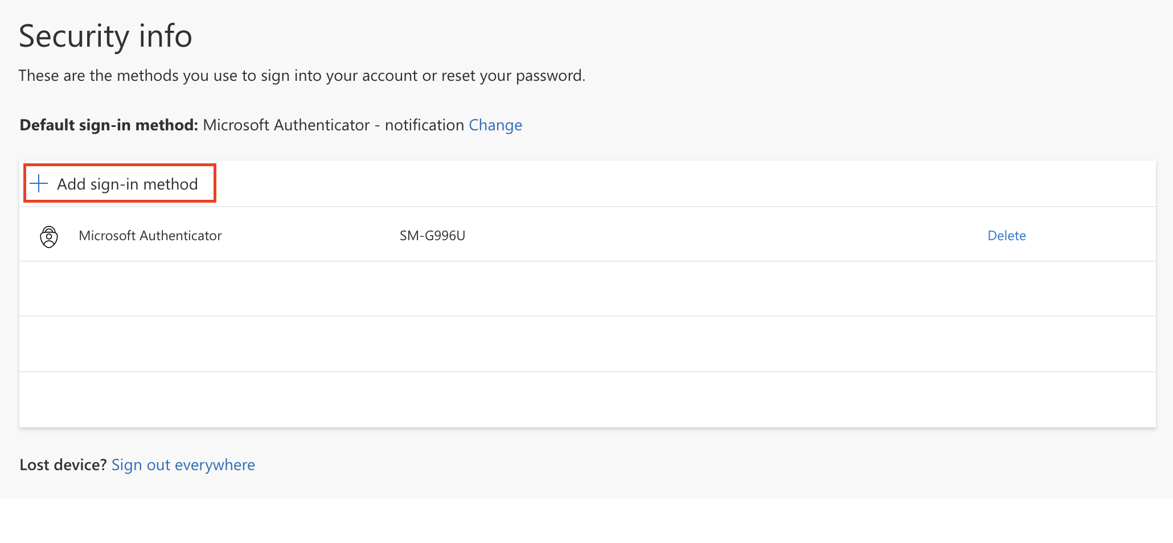1173x543 pixels.
Task: Click the Security info page heading
Action: tap(105, 36)
